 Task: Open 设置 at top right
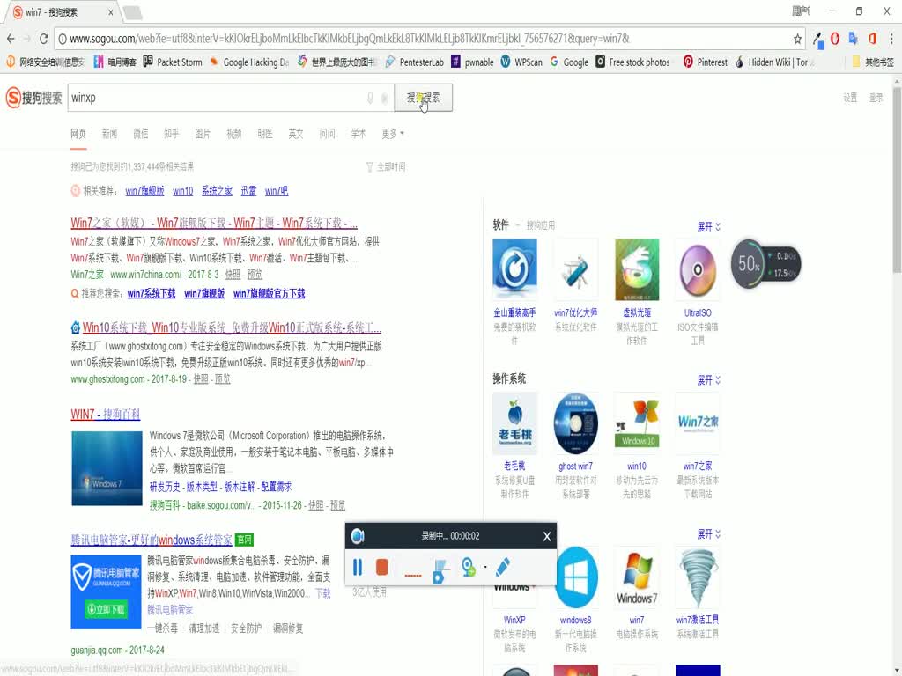(850, 98)
